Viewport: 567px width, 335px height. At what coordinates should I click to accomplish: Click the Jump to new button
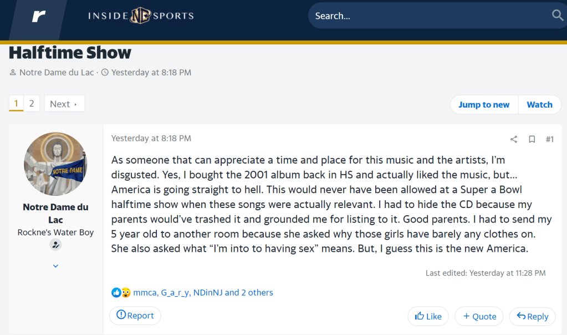coord(484,105)
